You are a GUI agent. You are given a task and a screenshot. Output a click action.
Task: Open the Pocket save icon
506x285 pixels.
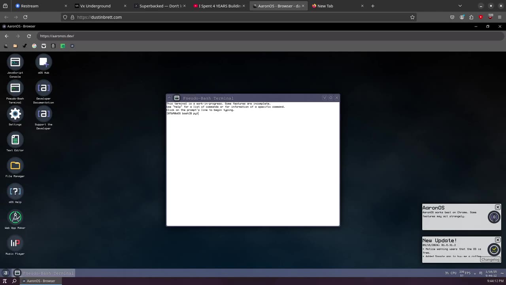pyautogui.click(x=452, y=17)
